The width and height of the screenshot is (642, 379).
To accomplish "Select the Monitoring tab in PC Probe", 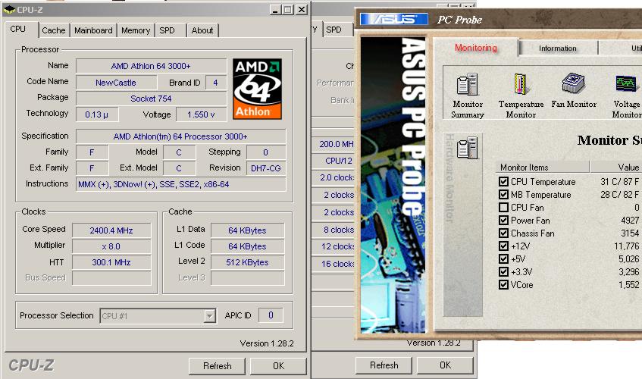I will point(476,48).
